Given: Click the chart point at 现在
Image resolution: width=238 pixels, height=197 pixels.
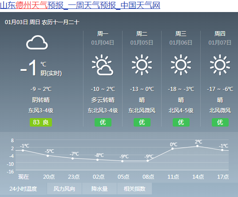Looking at the screenshot, I should pos(23,150).
